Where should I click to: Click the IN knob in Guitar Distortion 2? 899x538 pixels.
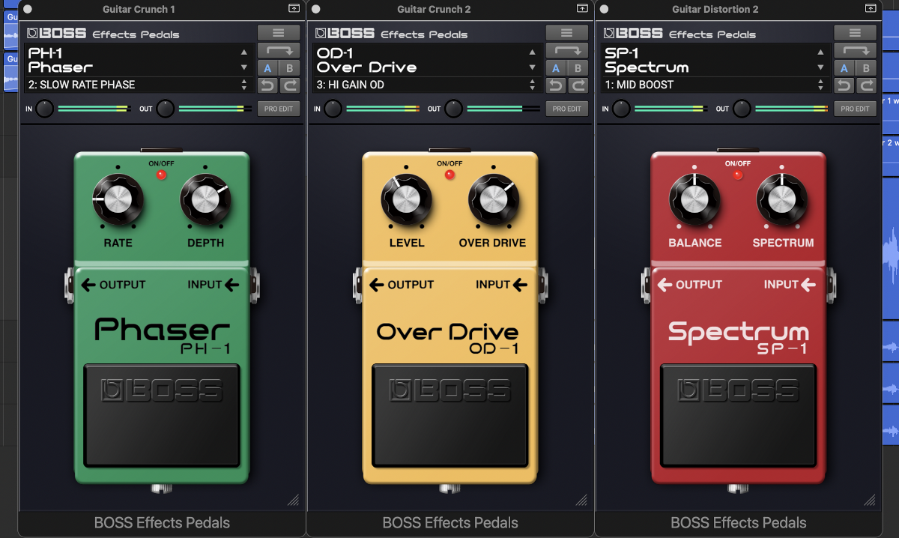tap(621, 109)
